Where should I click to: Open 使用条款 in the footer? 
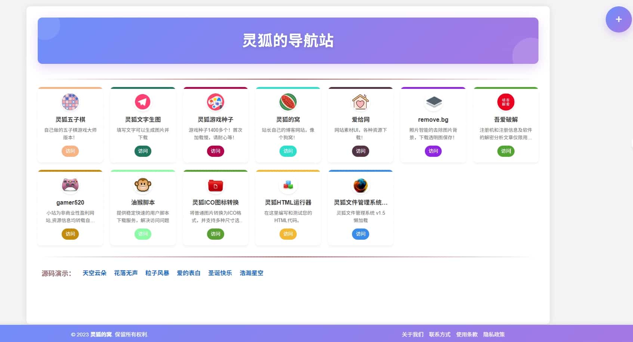pos(467,335)
